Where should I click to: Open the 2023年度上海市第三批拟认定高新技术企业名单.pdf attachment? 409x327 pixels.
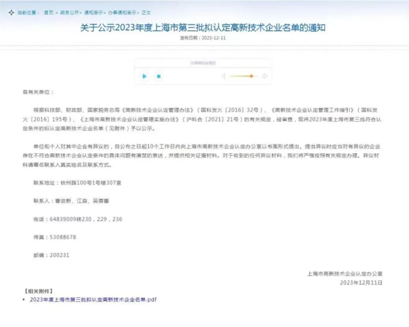coord(93,300)
